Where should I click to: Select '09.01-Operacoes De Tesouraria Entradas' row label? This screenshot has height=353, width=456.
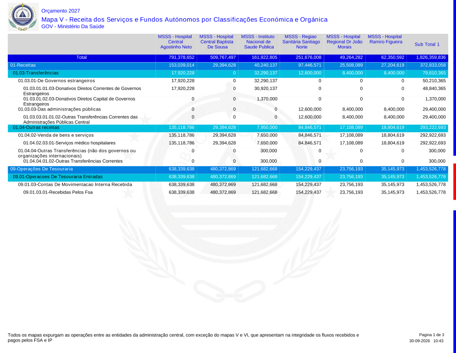tap(57, 177)
